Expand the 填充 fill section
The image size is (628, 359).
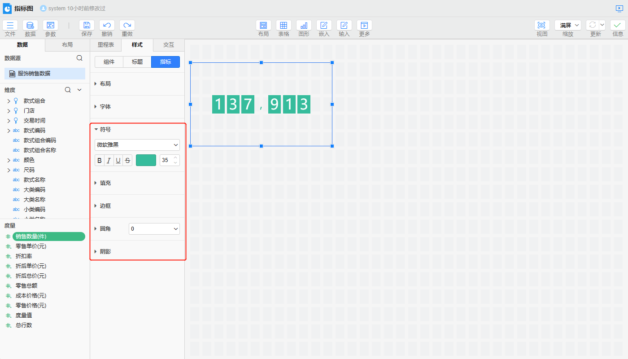pos(105,183)
